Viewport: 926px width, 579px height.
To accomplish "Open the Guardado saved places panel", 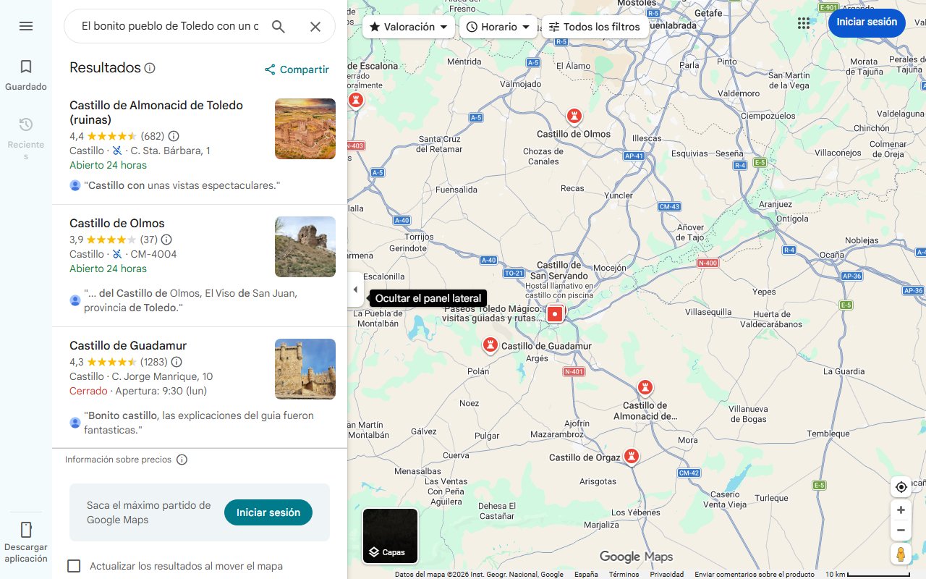I will pyautogui.click(x=26, y=75).
